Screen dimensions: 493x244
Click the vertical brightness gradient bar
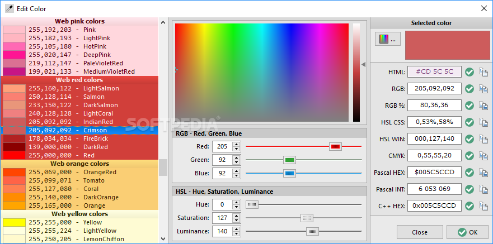[x=356, y=73]
